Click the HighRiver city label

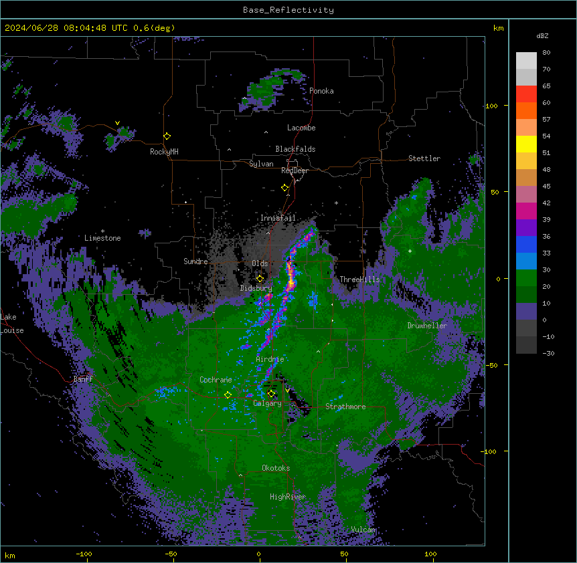coord(288,497)
